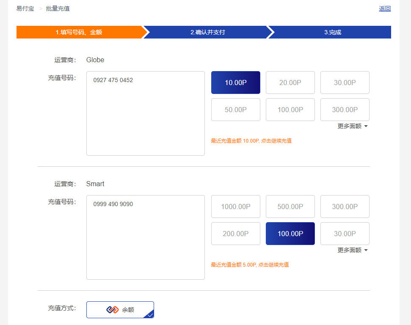Select the 10.00P amount for Globe
This screenshot has height=325, width=411.
click(235, 83)
